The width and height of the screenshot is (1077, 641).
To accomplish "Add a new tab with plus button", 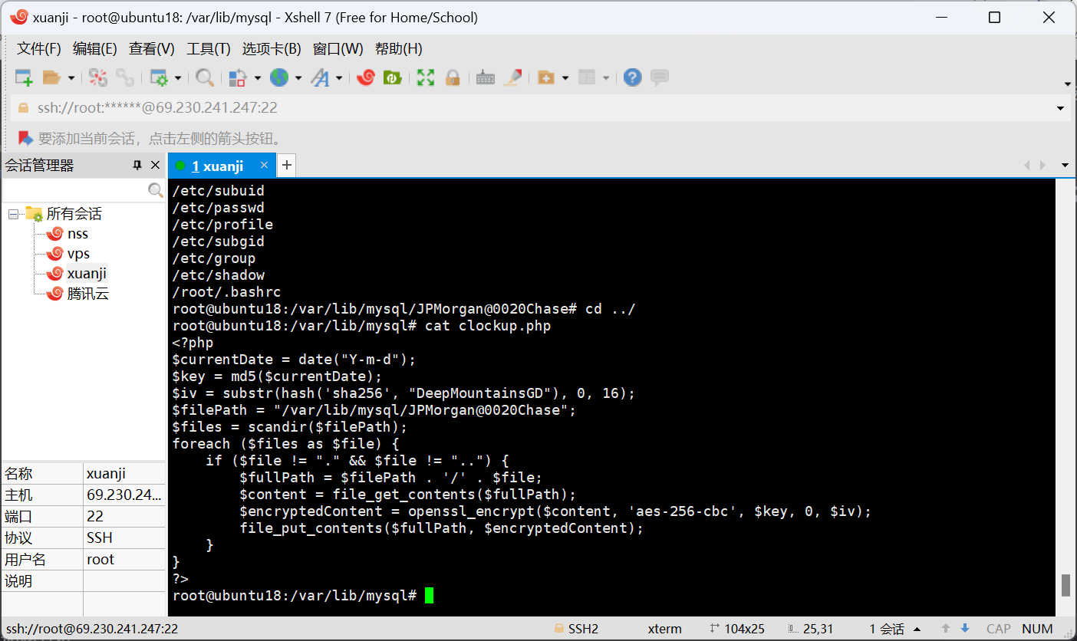I will click(x=286, y=165).
